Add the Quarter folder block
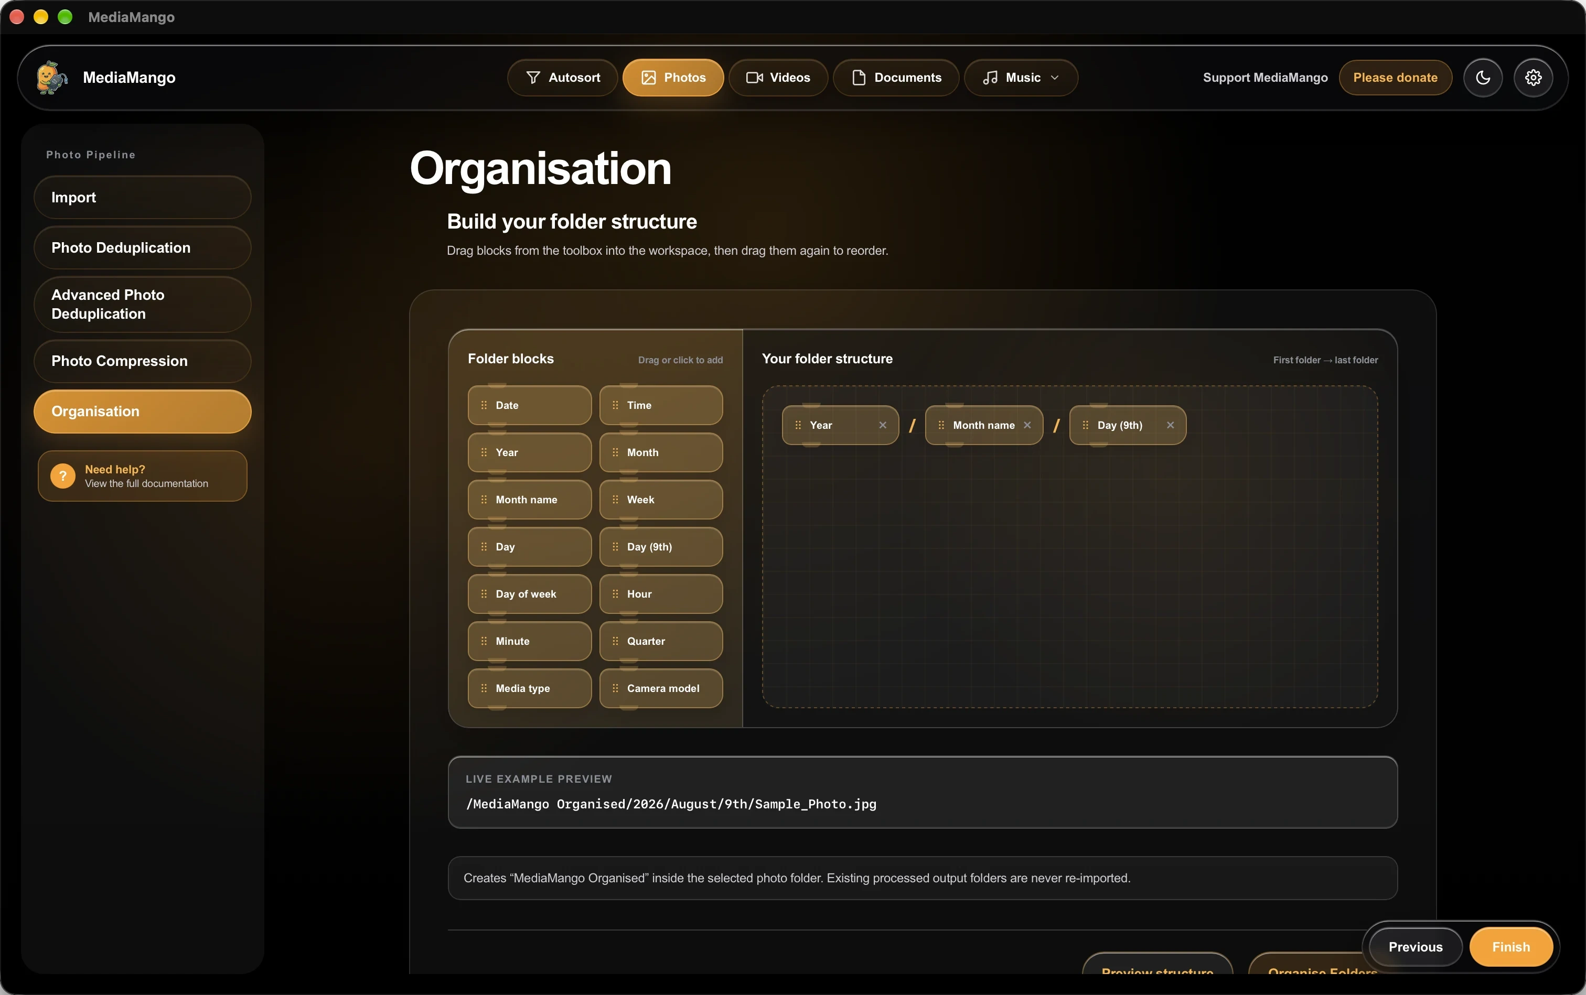 (661, 641)
